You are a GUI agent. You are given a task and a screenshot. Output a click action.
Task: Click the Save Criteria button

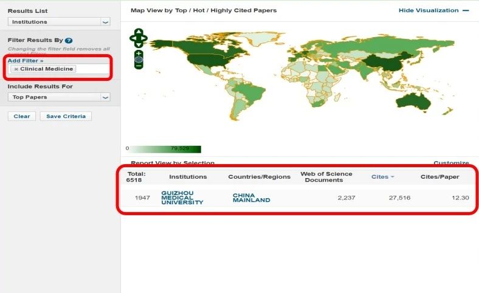pos(66,116)
